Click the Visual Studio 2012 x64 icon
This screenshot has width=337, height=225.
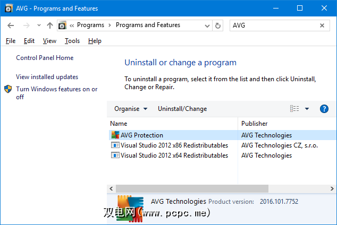tap(115, 155)
